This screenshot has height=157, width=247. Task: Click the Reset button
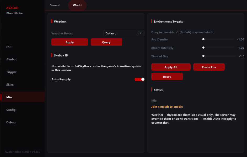167,76
